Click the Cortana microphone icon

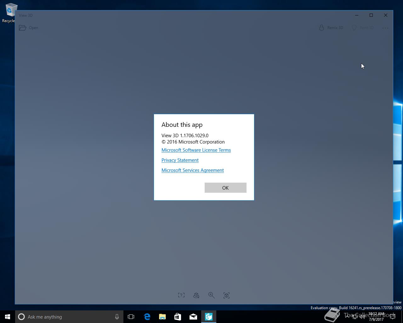point(117,317)
